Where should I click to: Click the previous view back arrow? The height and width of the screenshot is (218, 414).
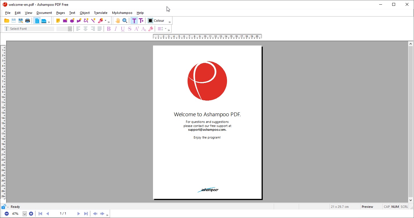click(x=95, y=214)
